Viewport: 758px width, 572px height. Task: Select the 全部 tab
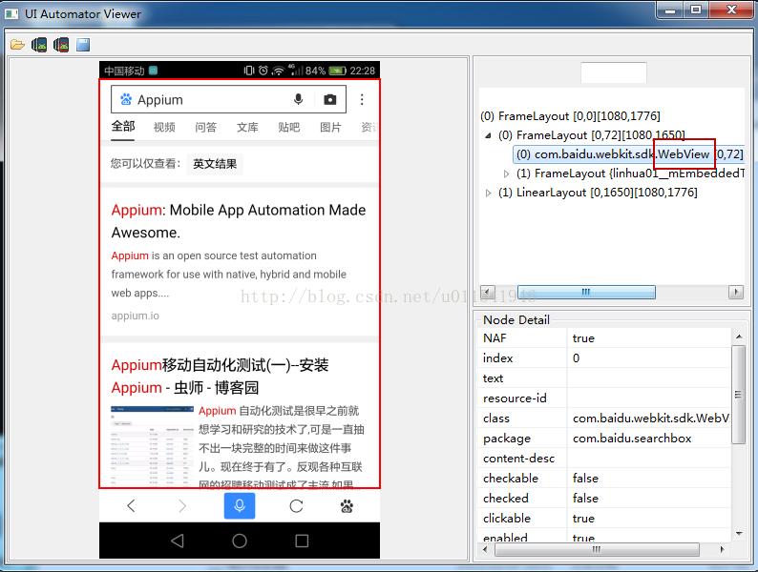123,127
